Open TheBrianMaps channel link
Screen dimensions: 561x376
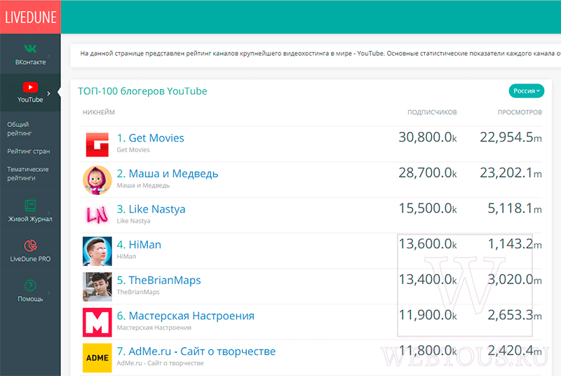coord(158,280)
